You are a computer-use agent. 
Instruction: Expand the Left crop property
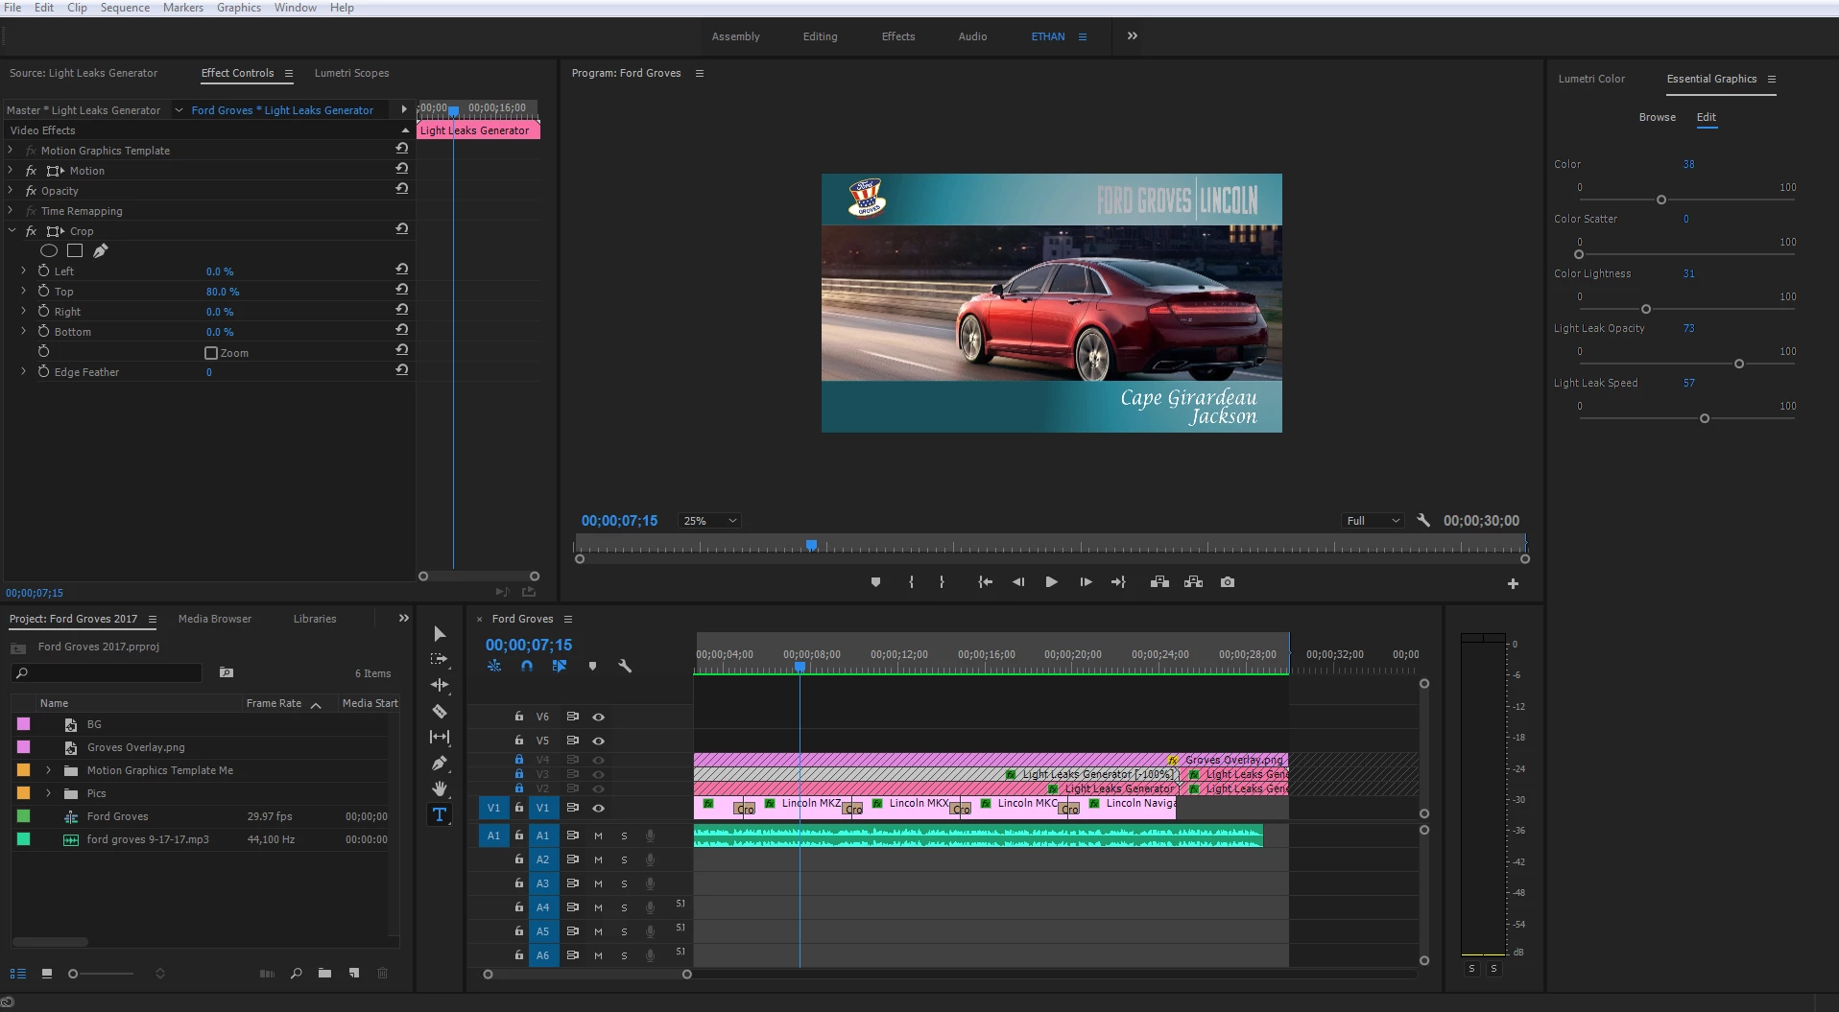(x=24, y=271)
